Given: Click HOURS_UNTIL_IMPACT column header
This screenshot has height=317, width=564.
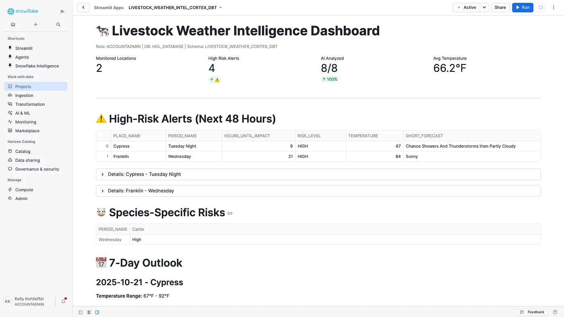Looking at the screenshot, I should [258, 136].
